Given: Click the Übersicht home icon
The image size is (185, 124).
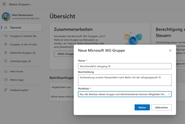Looking at the screenshot, I should (x=5, y=27).
